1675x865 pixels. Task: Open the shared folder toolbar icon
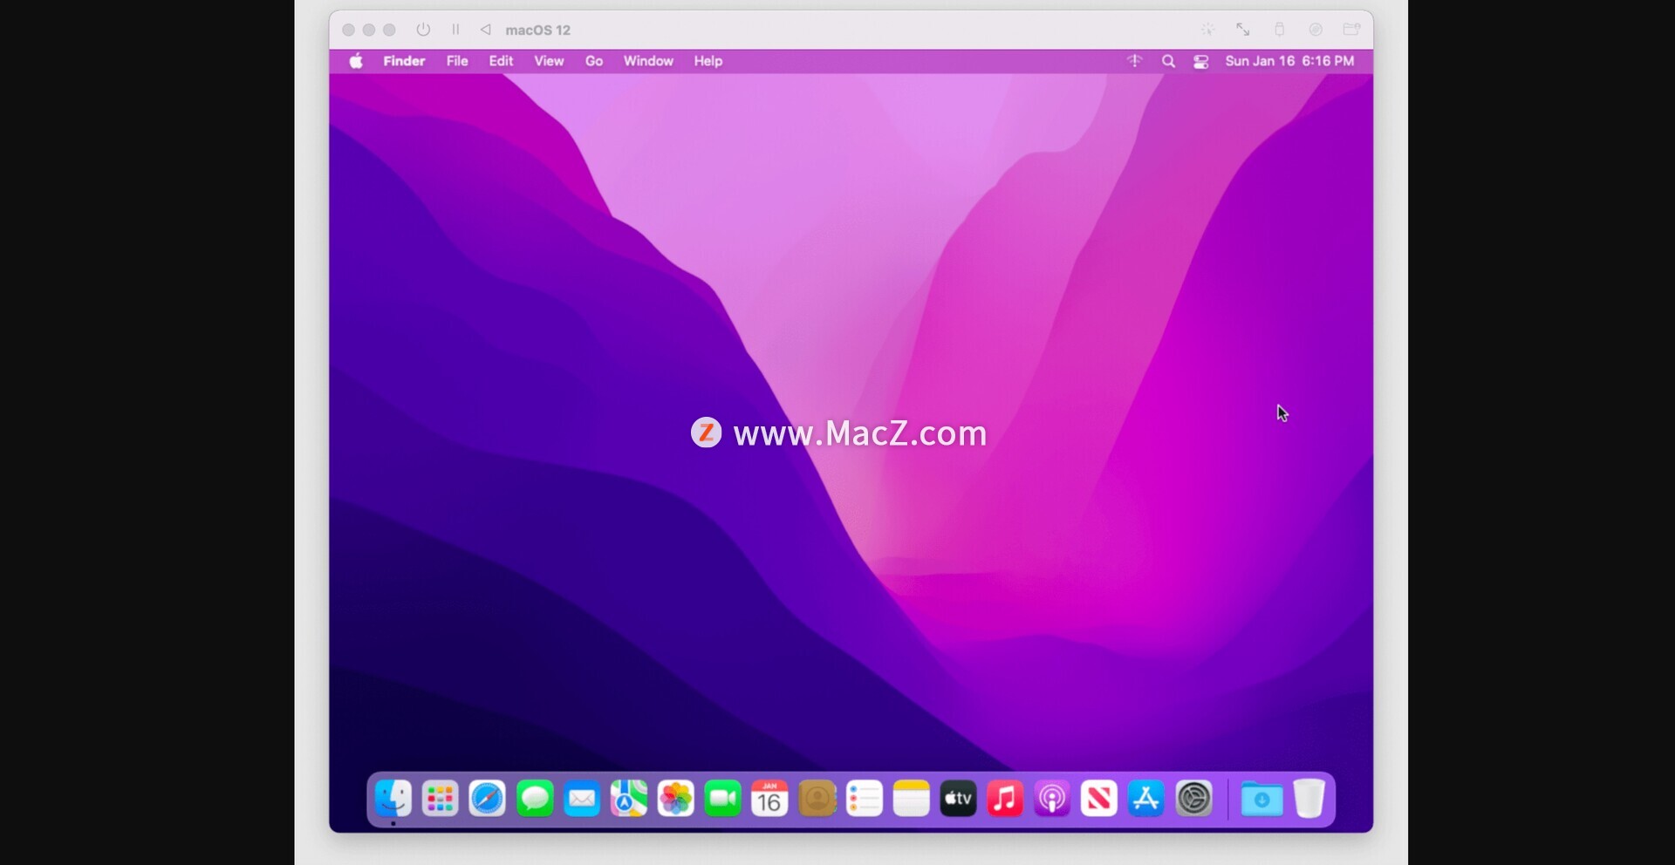click(x=1351, y=30)
